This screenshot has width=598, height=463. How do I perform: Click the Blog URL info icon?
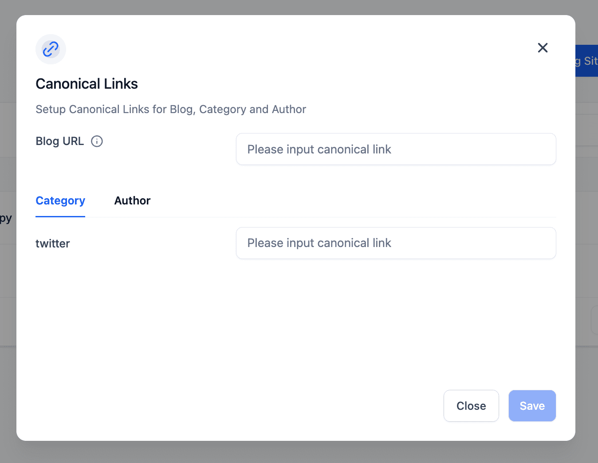(x=97, y=141)
